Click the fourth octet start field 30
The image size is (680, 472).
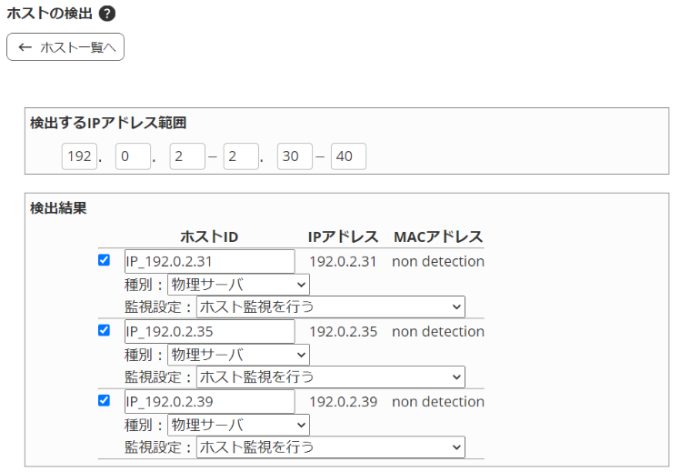[295, 156]
